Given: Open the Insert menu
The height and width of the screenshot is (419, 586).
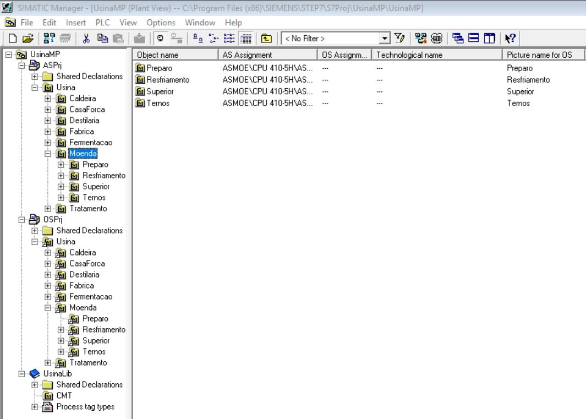Looking at the screenshot, I should 76,23.
